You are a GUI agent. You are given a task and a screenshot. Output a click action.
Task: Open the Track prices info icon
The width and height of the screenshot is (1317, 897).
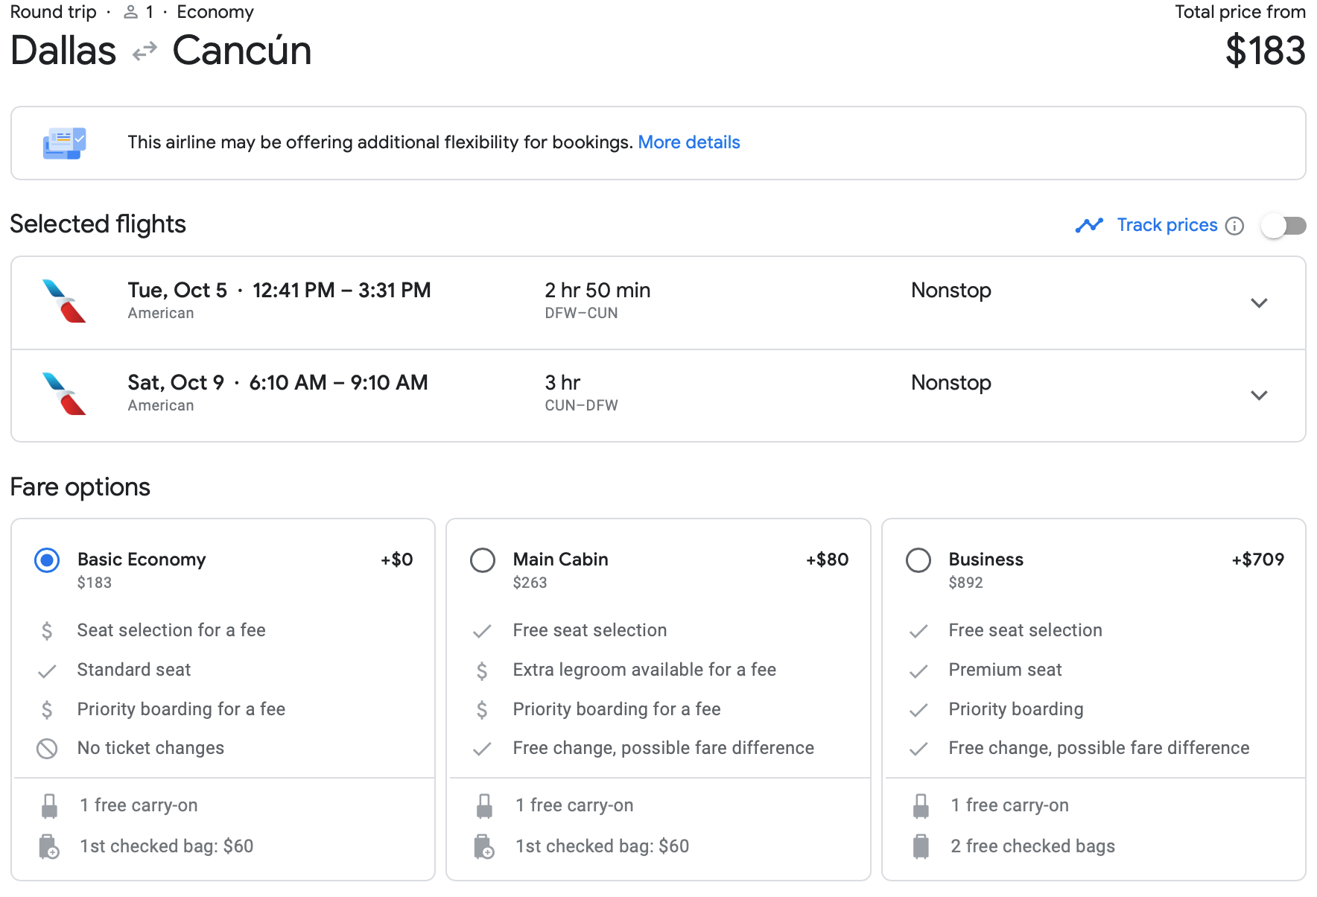(1235, 226)
